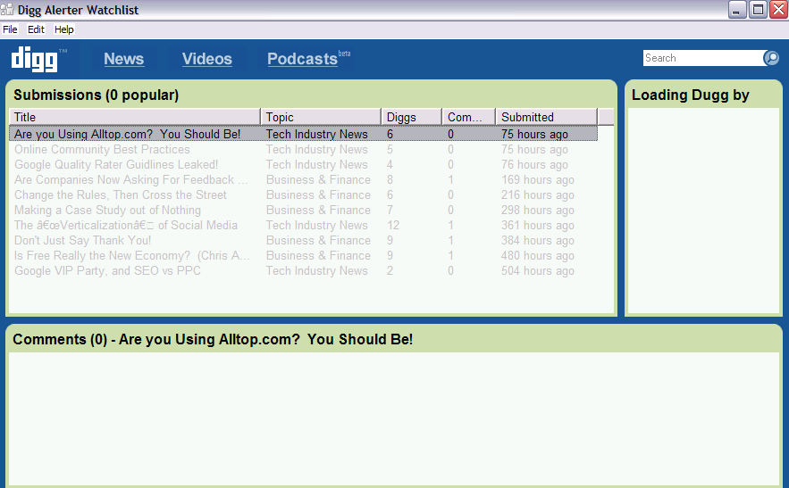Click '504 hours ago' submitted cell
The image size is (789, 488).
pos(537,271)
